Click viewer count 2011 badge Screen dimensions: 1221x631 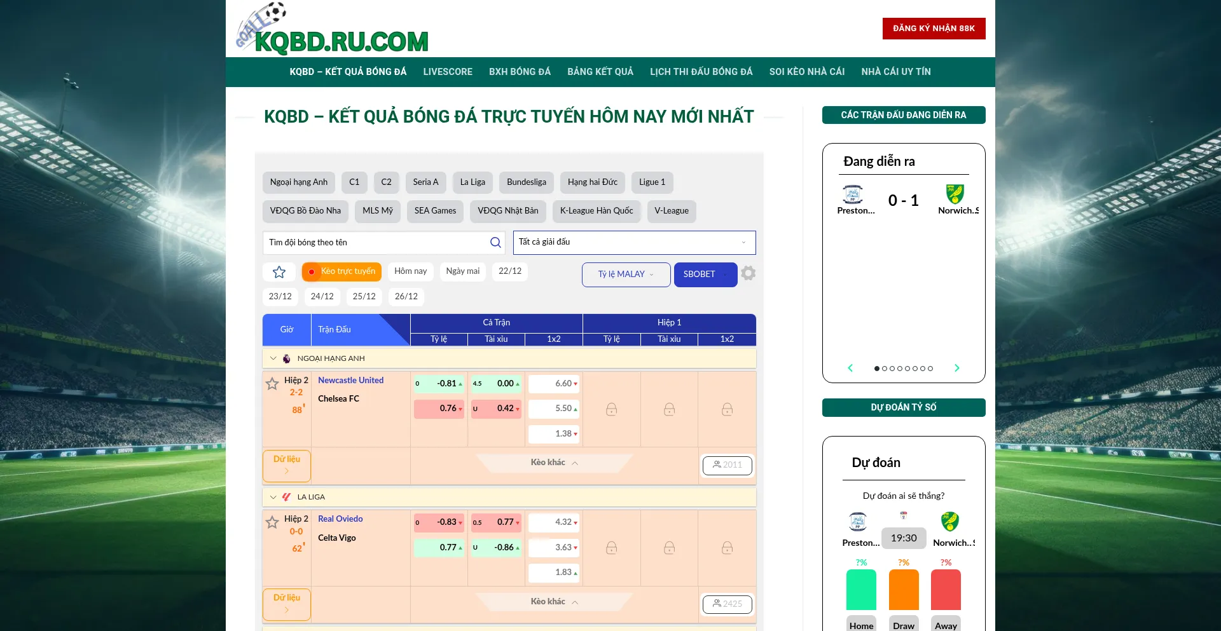tap(727, 465)
